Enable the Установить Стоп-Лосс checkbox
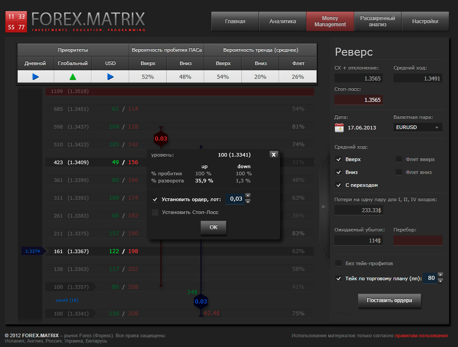 155,212
